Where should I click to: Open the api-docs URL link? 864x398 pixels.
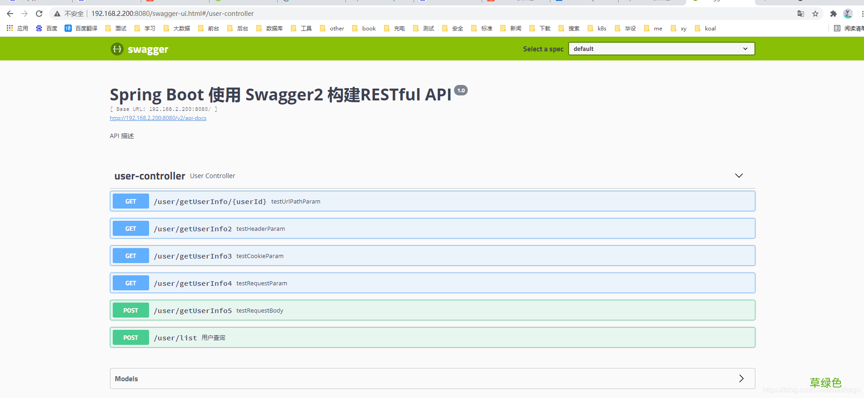point(158,118)
